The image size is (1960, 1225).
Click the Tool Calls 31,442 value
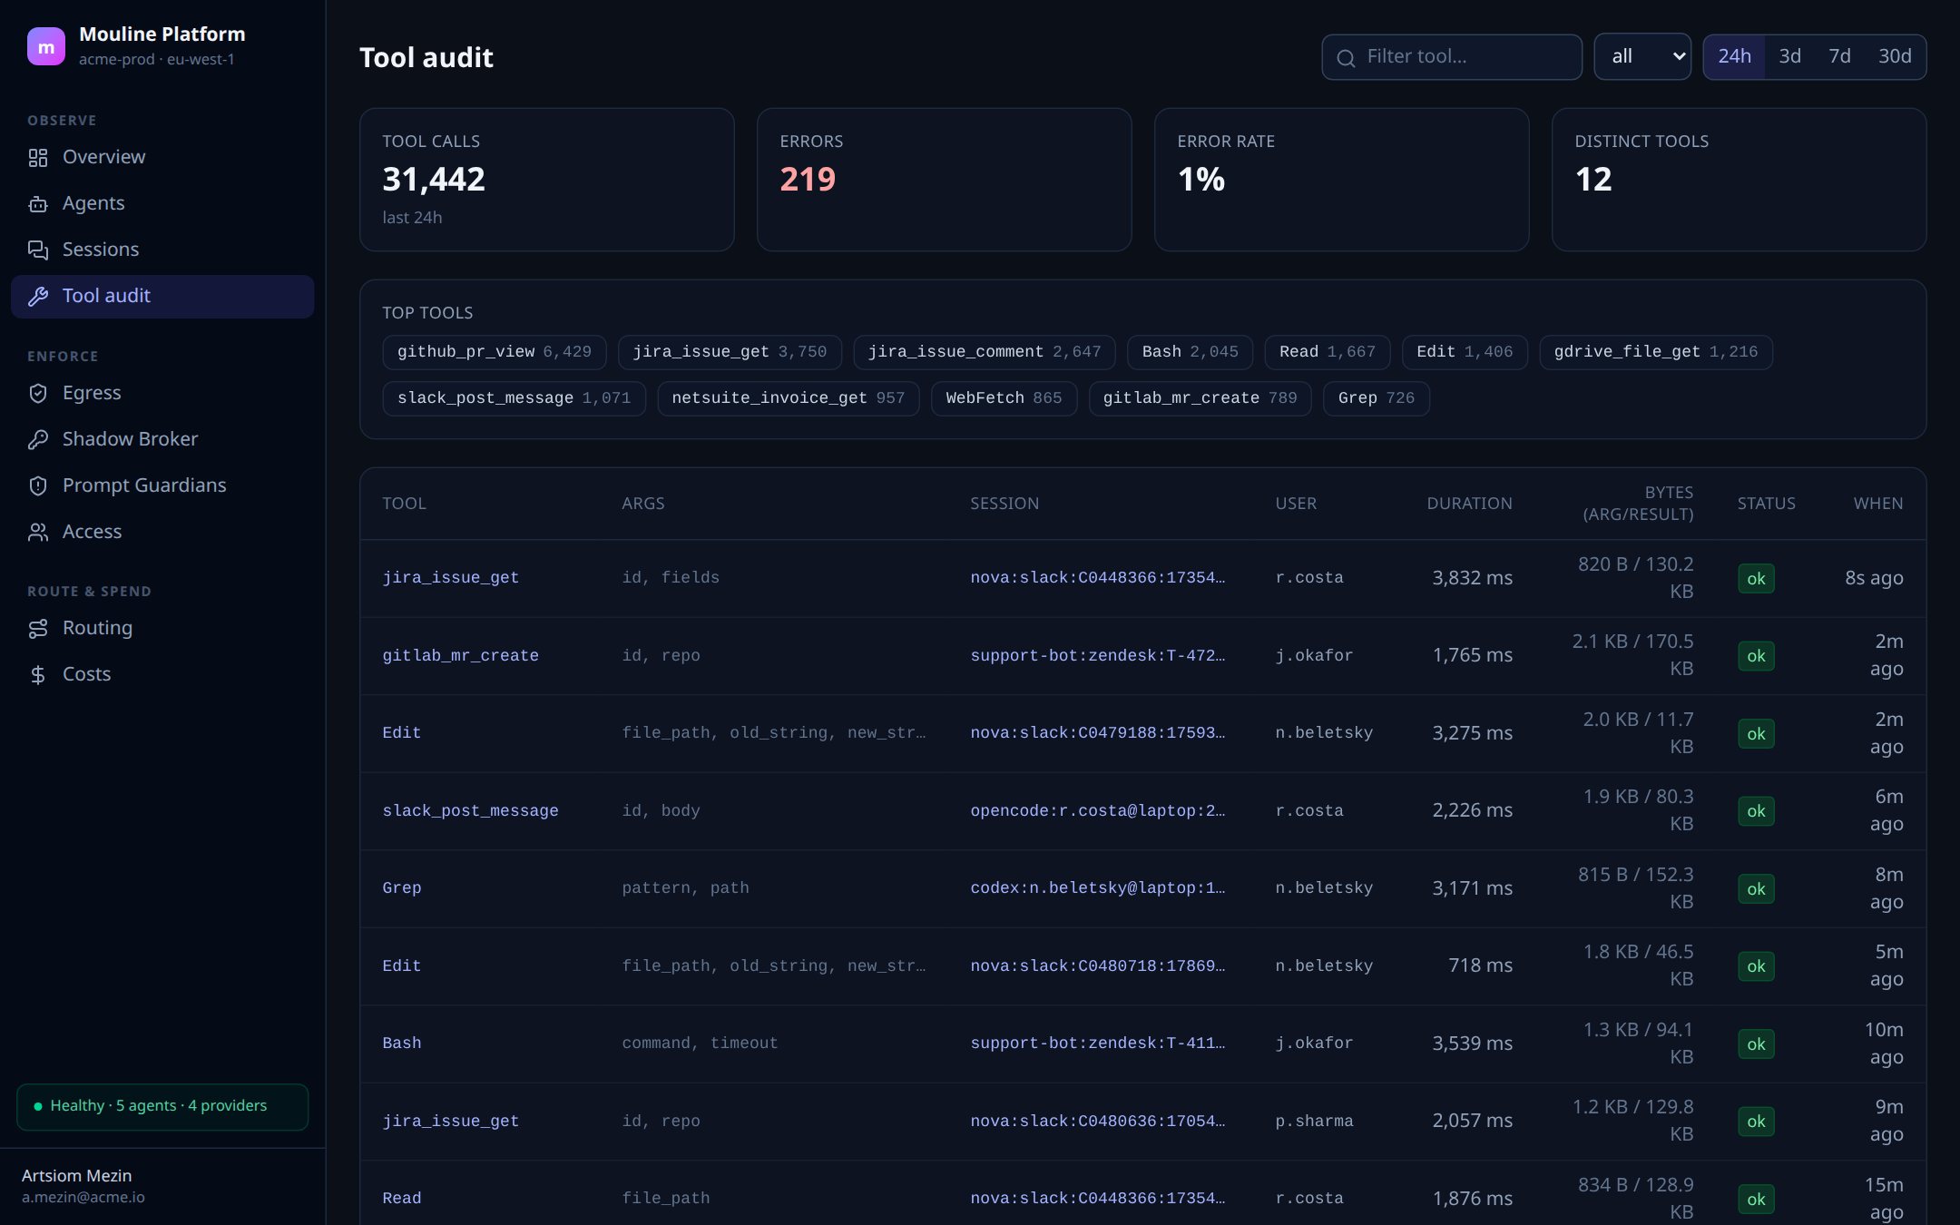point(434,180)
